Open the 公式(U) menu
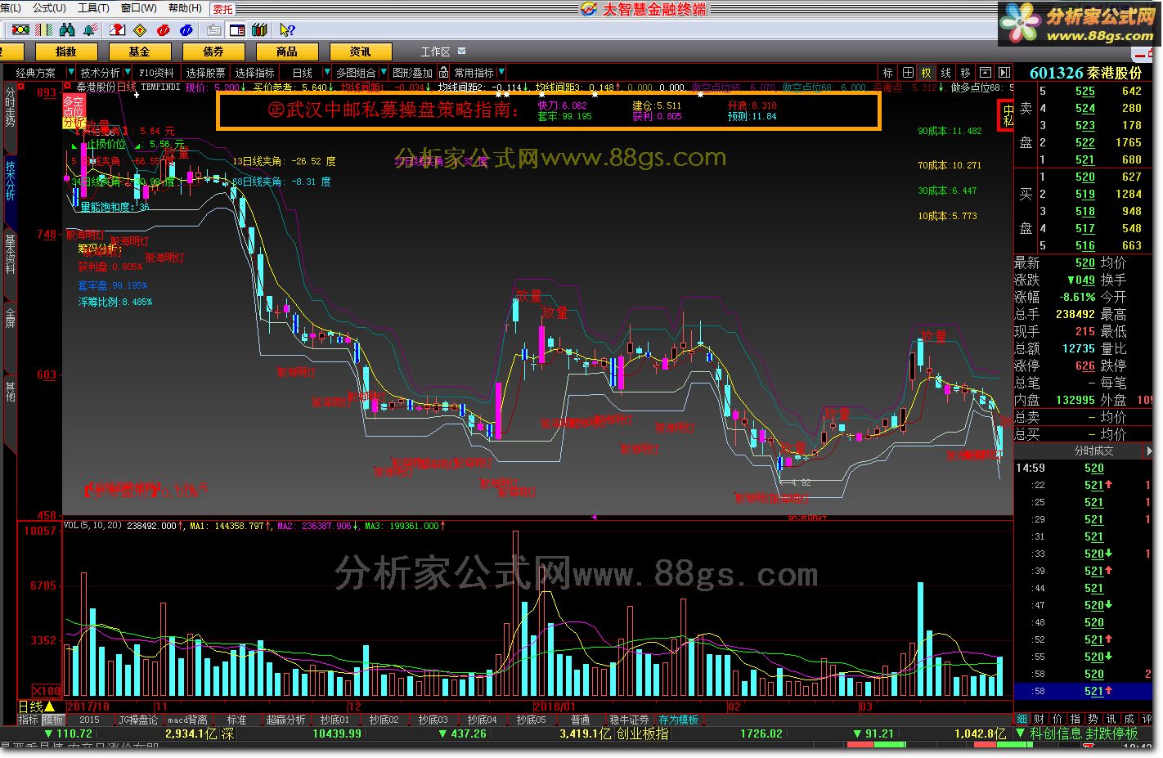The image size is (1163, 758). point(49,7)
